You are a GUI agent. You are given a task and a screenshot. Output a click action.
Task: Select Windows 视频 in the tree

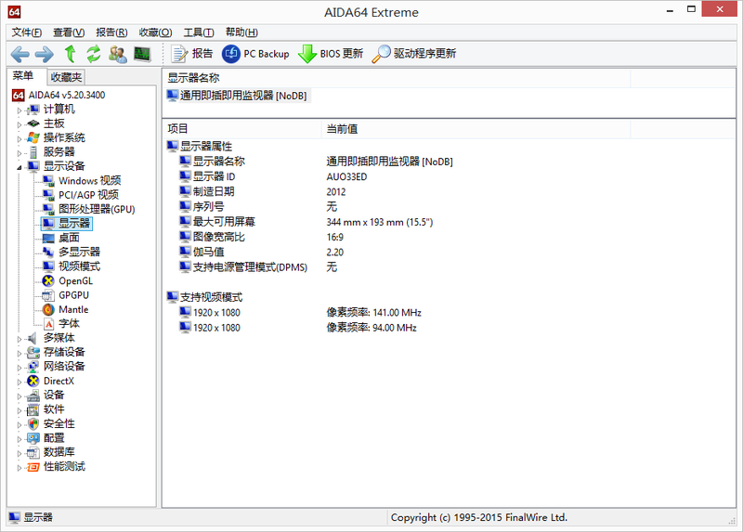click(x=89, y=180)
